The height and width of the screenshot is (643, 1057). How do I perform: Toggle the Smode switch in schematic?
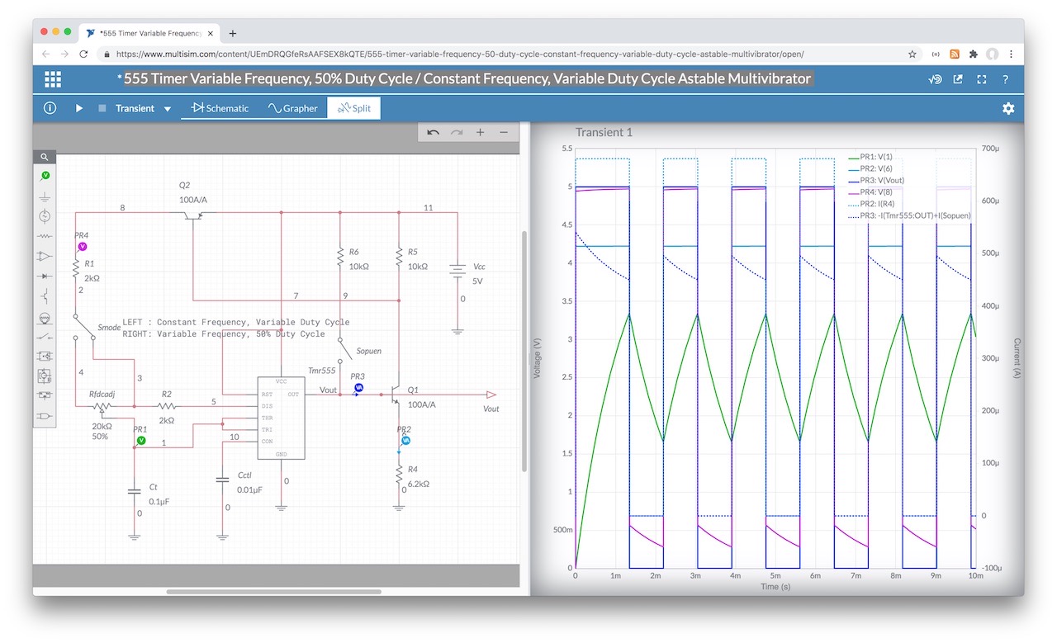tap(85, 328)
